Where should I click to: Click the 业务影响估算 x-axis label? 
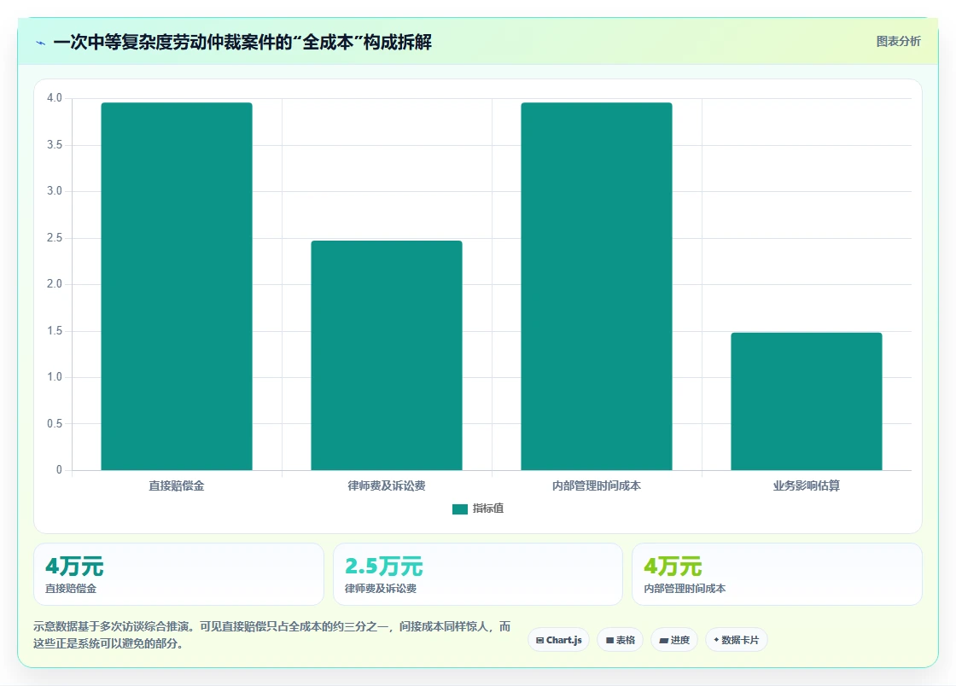pos(807,485)
